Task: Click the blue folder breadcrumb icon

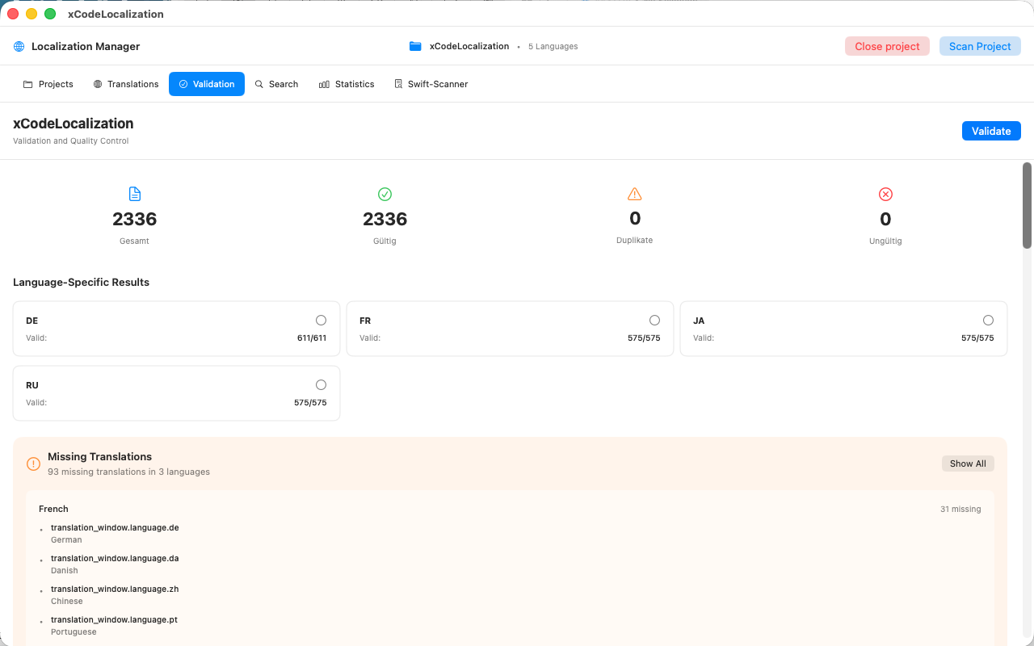Action: point(414,46)
